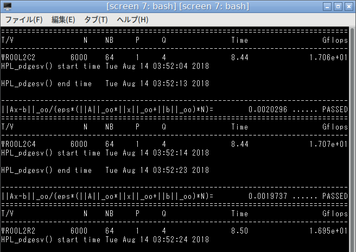The height and width of the screenshot is (252, 356).
Task: Open the タブ(T) menu
Action: pos(96,20)
